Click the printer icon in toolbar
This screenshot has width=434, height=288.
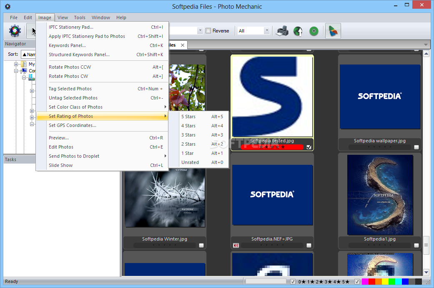(282, 31)
